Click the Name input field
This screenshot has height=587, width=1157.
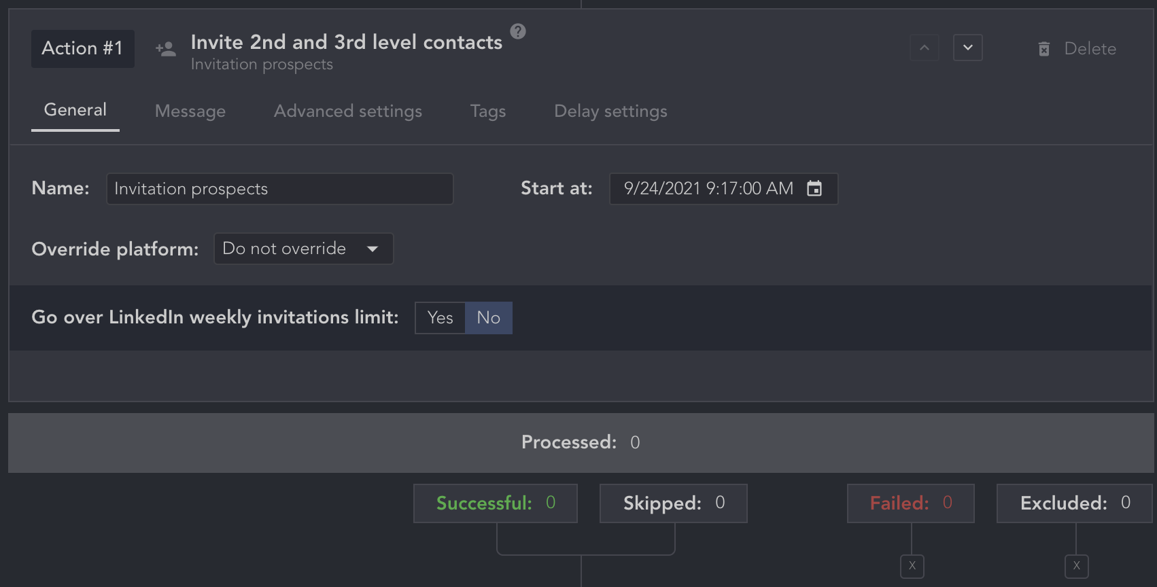coord(280,189)
